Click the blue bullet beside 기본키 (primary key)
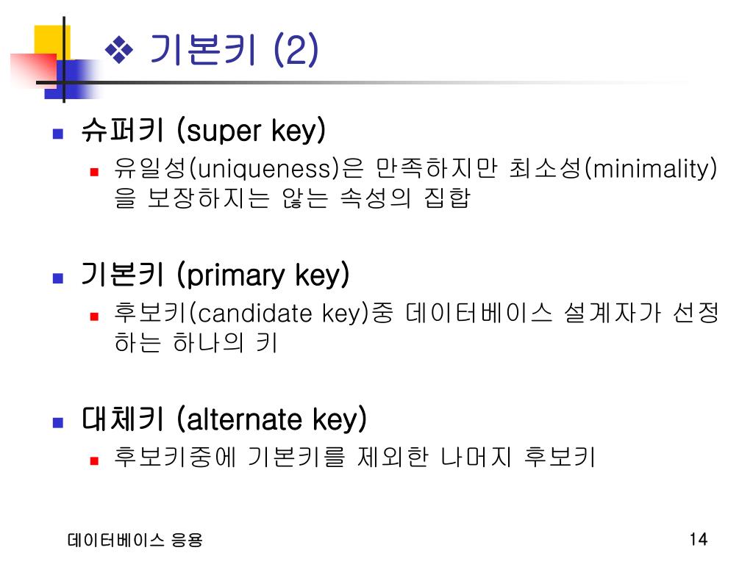753x564 pixels. [58, 278]
